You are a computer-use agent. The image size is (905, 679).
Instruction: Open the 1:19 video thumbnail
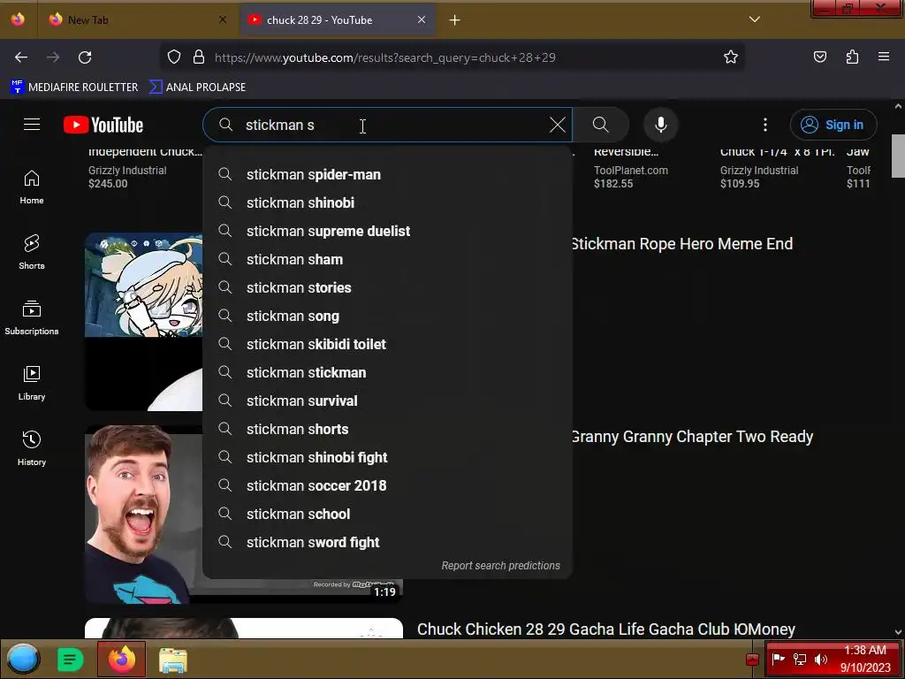(144, 514)
